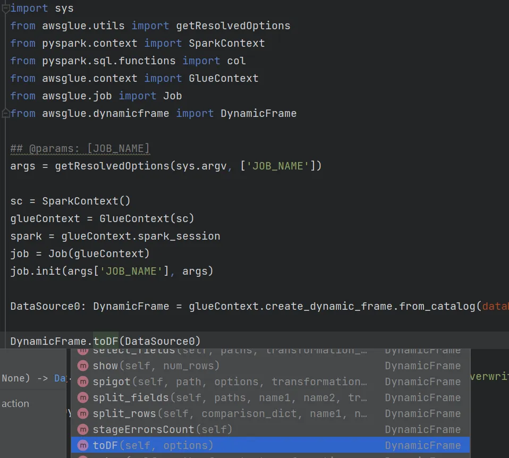The height and width of the screenshot is (458, 509).
Task: Click 'spark = glueContext.spark_session' line
Action: [115, 236]
